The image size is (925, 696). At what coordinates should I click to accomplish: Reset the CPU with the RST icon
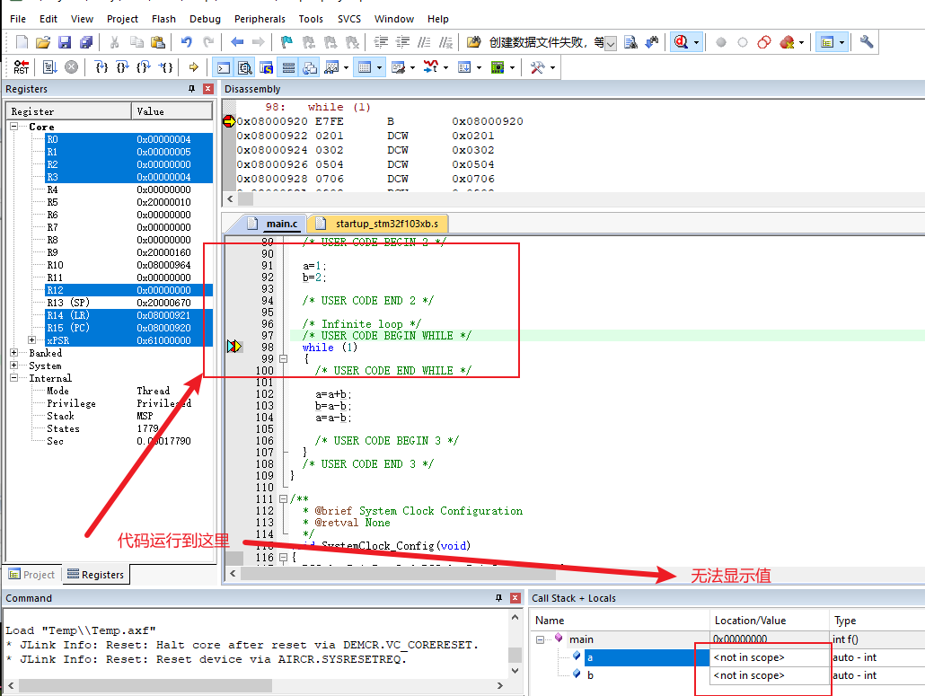pyautogui.click(x=22, y=67)
